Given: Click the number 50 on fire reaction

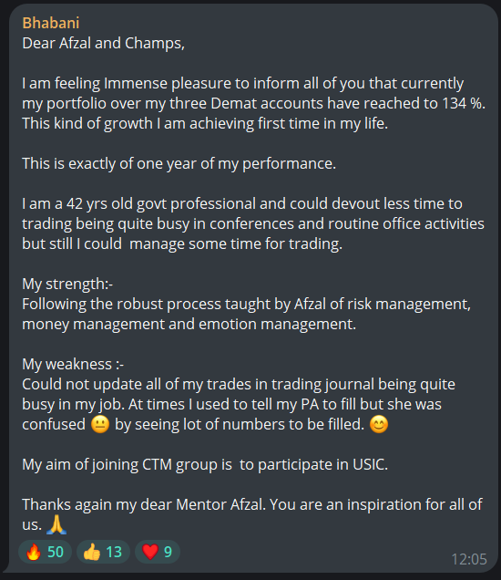Looking at the screenshot, I should coord(56,552).
